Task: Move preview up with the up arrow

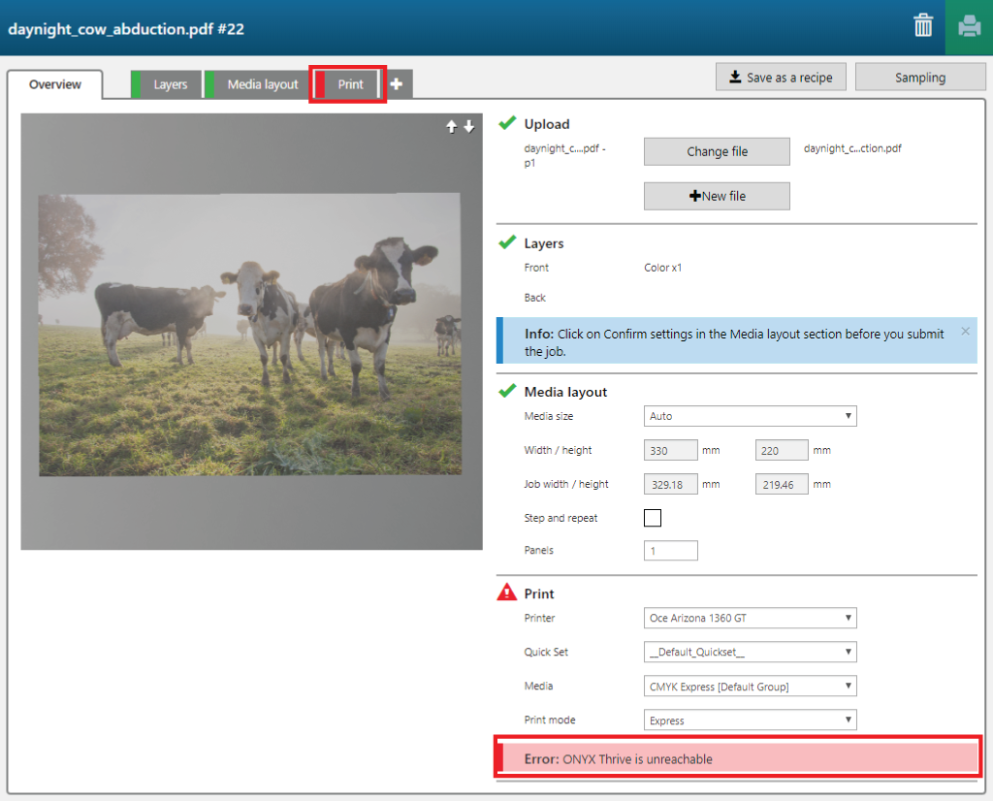Action: pyautogui.click(x=452, y=127)
